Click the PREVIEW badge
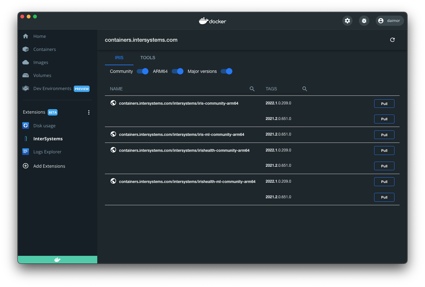The image size is (425, 287). click(x=82, y=89)
